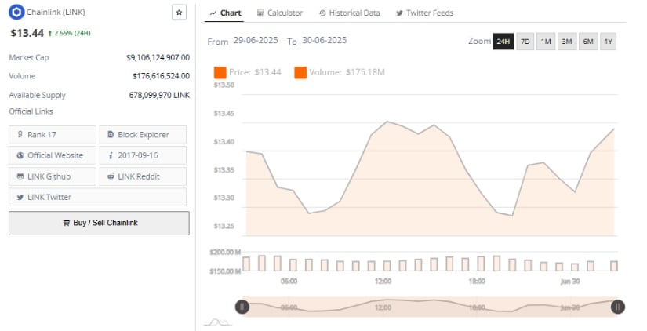Select the 24H zoom range

tap(503, 42)
